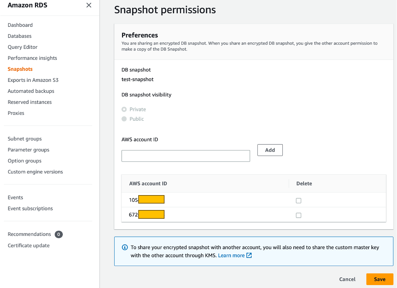Open Custom engine versions
The height and width of the screenshot is (288, 397).
pos(35,172)
